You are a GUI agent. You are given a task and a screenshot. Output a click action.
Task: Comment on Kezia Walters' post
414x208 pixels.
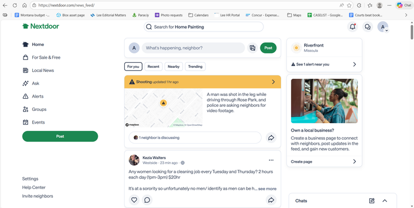[147, 200]
